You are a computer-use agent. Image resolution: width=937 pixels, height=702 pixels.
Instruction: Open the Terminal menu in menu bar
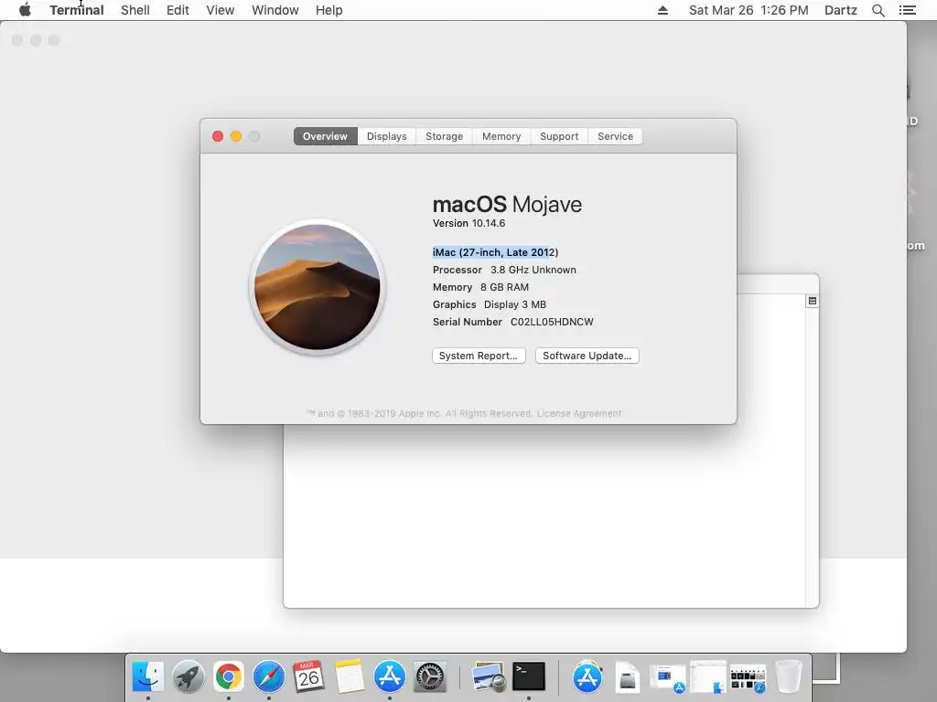pyautogui.click(x=77, y=10)
